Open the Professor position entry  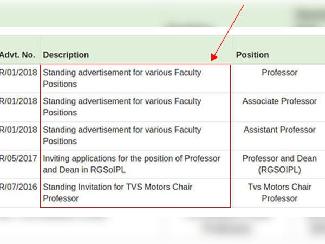(279, 73)
